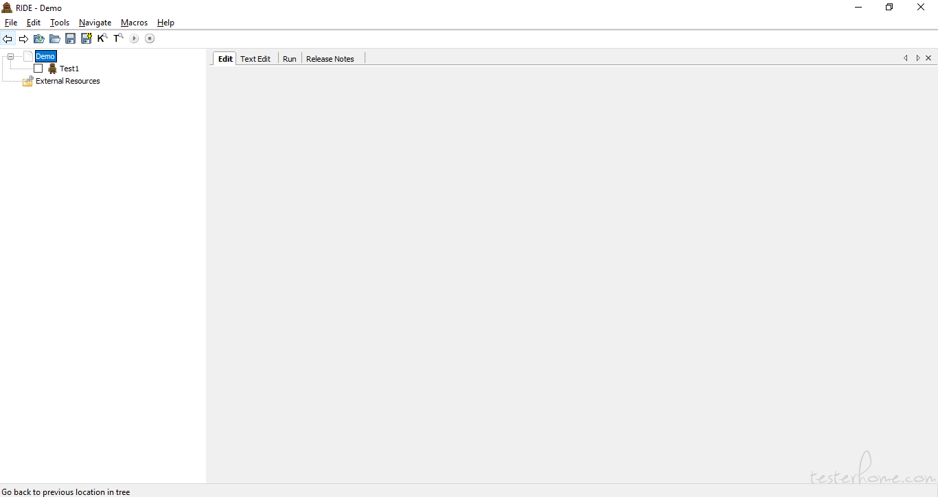Go forward to the next tree location
Screen dimensions: 938x497
(x=23, y=38)
